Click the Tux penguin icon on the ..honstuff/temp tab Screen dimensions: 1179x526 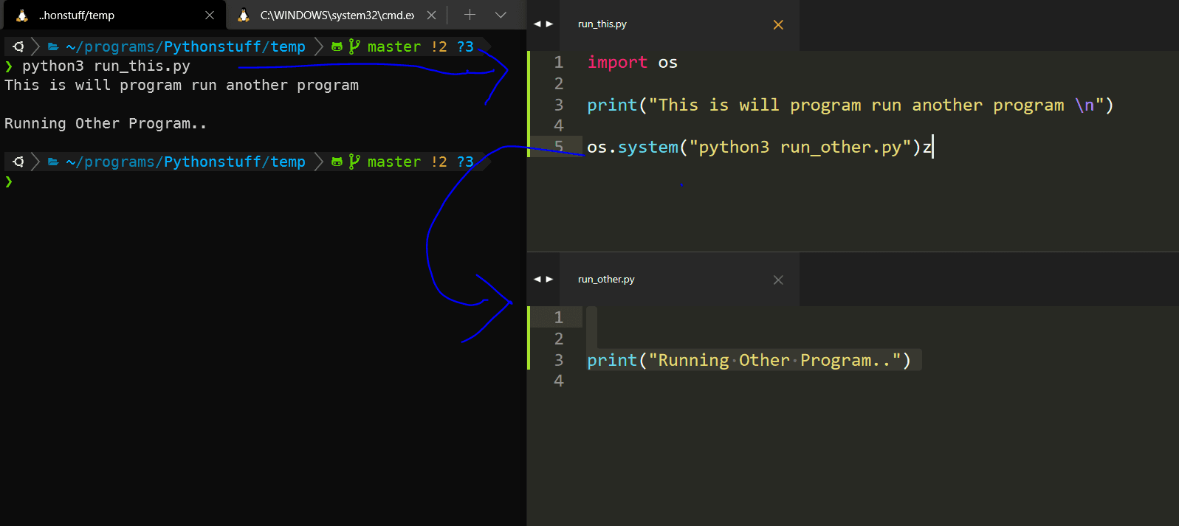tap(22, 15)
